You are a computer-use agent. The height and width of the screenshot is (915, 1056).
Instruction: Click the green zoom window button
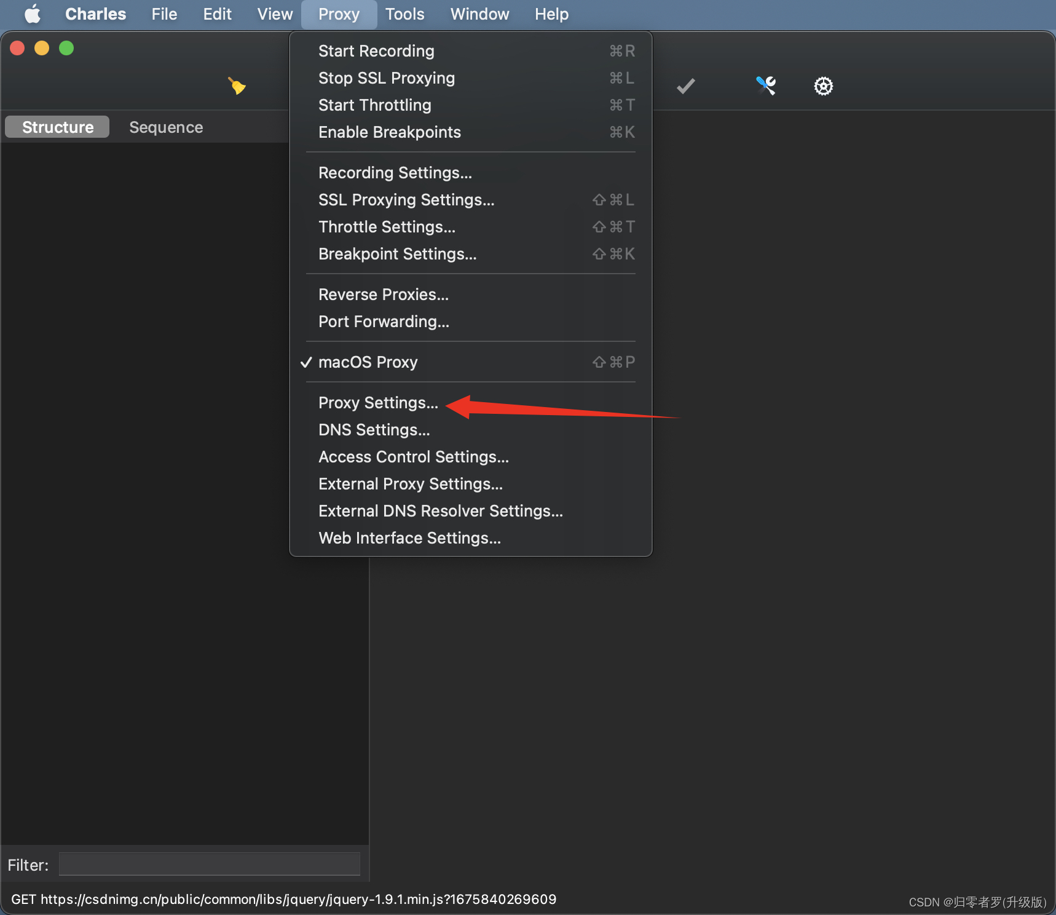pos(66,48)
